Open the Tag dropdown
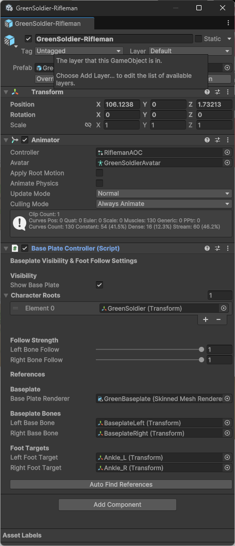This screenshot has width=235, height=546. click(x=79, y=51)
